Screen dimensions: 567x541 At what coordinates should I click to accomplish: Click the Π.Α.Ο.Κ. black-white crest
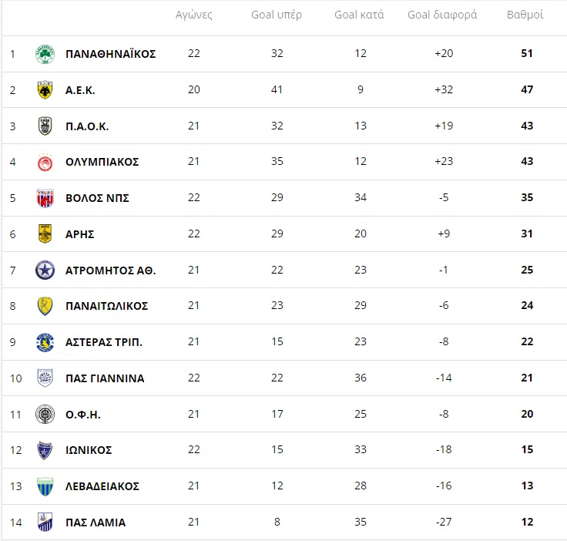tap(45, 126)
